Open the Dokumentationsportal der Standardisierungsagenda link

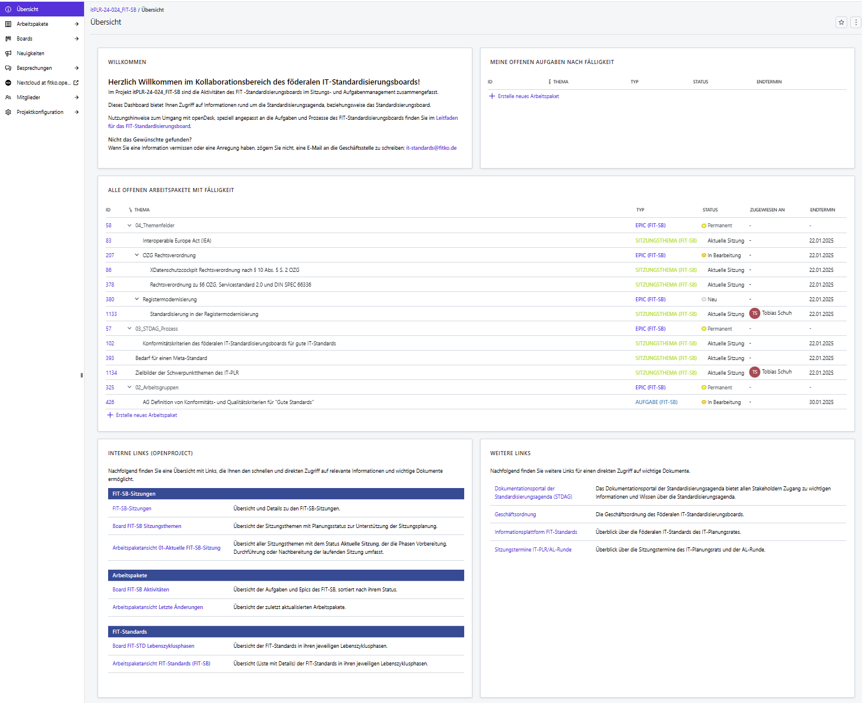(533, 493)
